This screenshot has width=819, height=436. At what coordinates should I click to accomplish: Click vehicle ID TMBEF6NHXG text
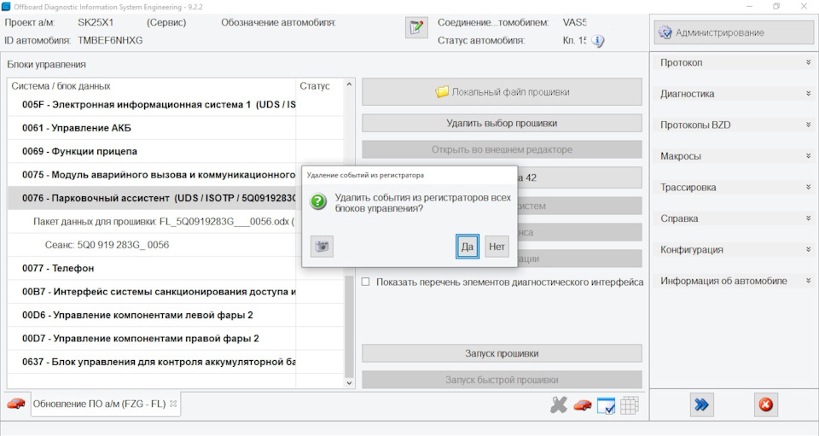[x=110, y=41]
